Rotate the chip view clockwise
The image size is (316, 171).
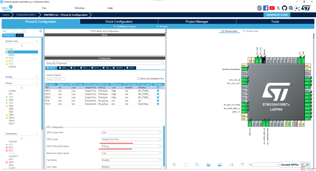pos(208,165)
